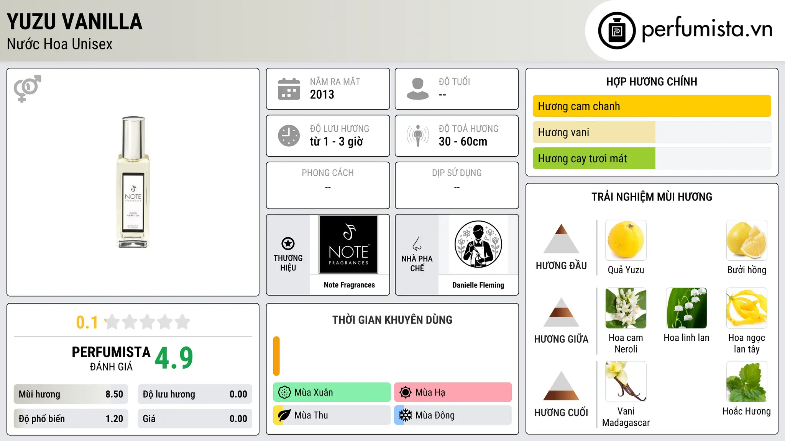Click the calendar icon beside Năm ra mắt
The image size is (785, 441).
click(289, 89)
